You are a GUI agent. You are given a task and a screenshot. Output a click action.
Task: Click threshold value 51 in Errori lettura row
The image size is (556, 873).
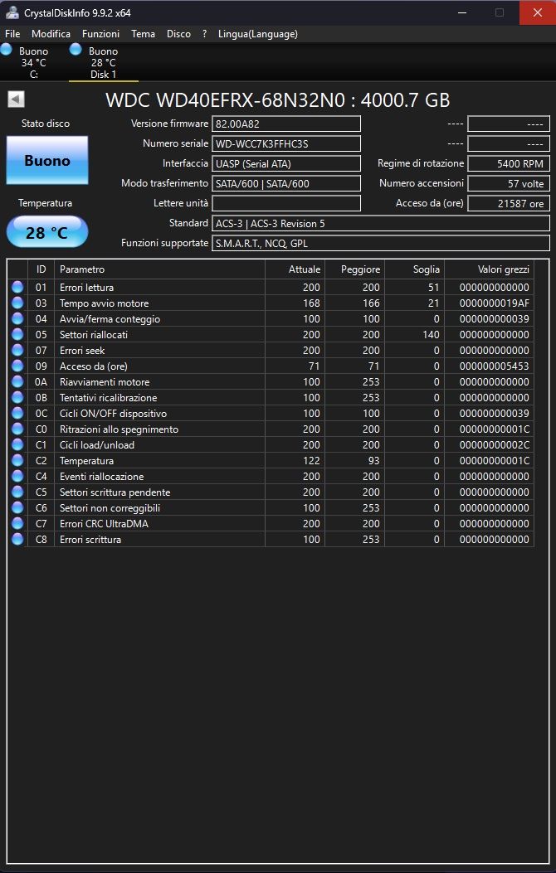pos(433,288)
